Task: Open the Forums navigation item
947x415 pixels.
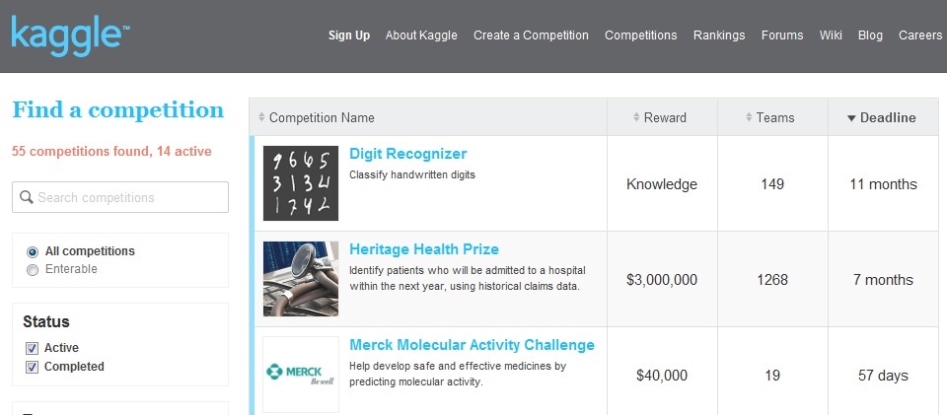Action: (782, 35)
